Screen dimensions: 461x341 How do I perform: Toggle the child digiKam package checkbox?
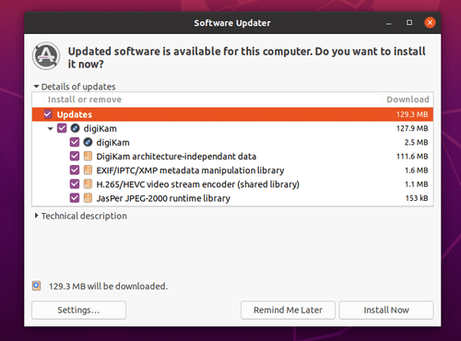click(x=75, y=142)
